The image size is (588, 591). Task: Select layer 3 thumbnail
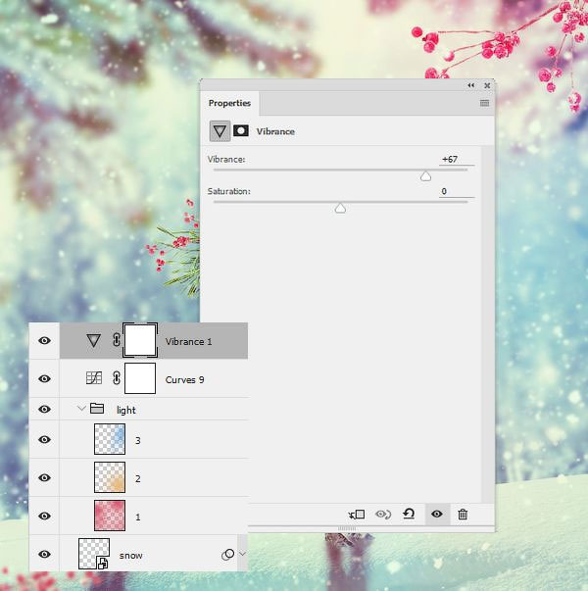coord(110,439)
